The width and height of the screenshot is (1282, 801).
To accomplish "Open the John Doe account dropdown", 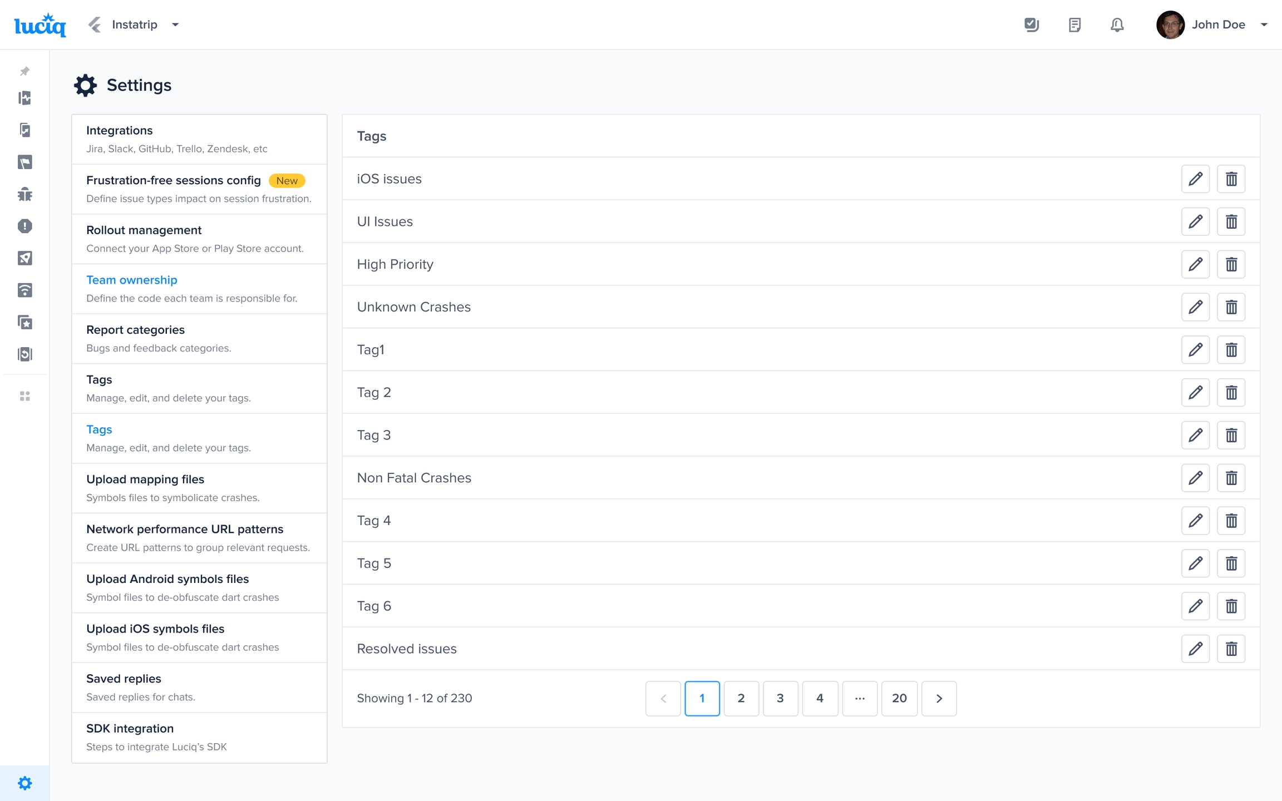I will click(x=1264, y=24).
